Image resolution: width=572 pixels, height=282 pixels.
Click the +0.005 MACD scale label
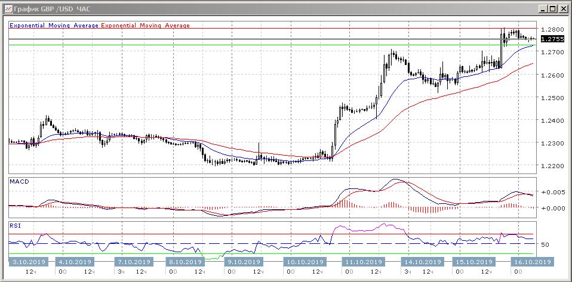pyautogui.click(x=553, y=193)
